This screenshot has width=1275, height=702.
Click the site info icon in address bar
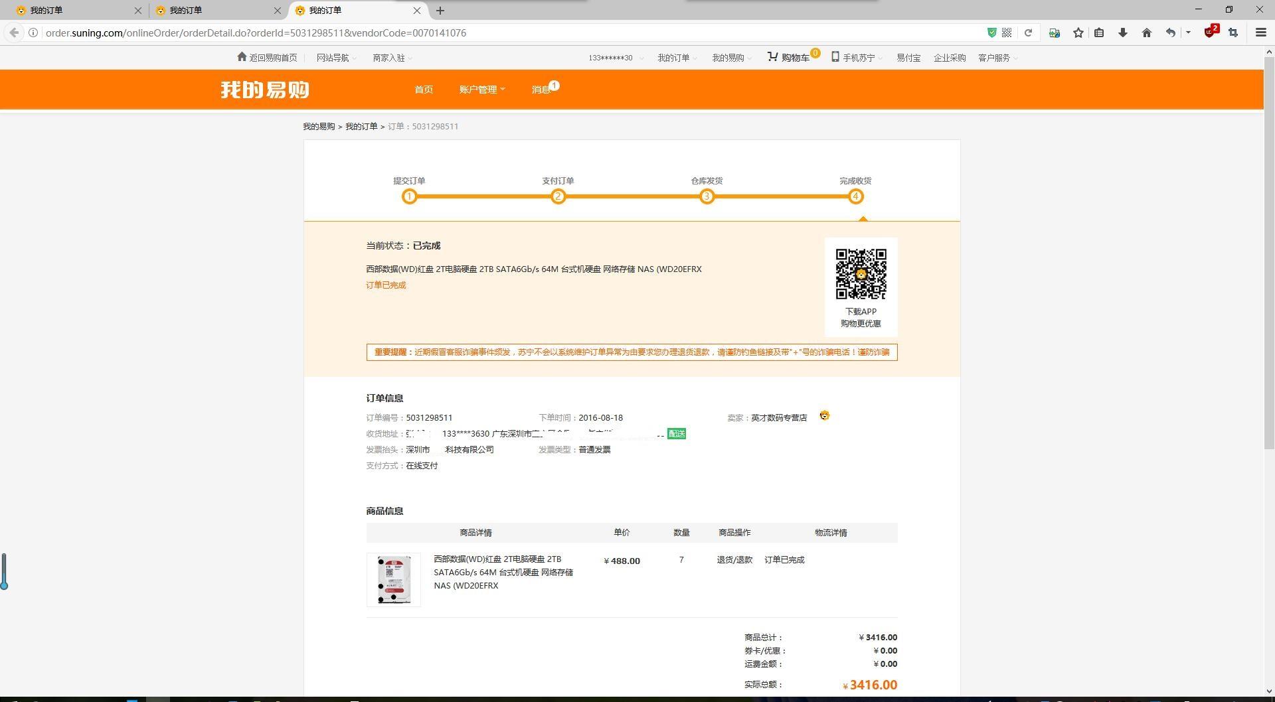[33, 33]
